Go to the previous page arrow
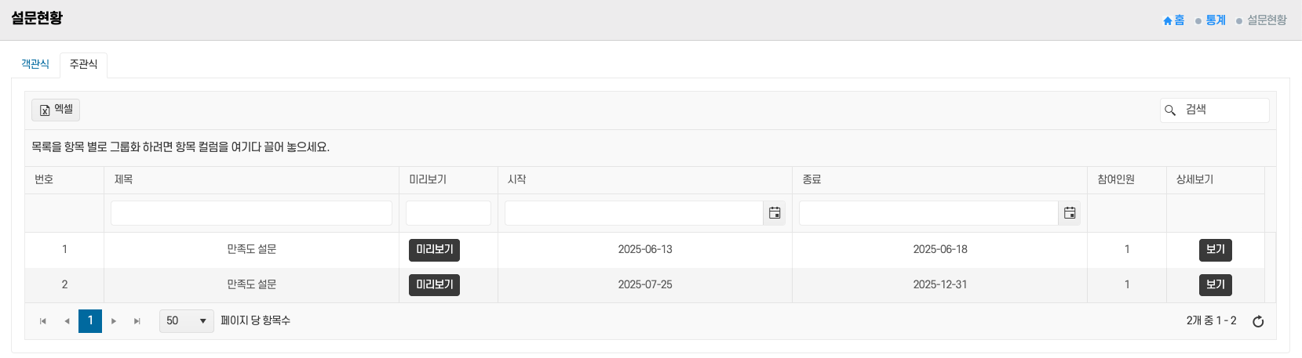The image size is (1302, 358). coord(67,321)
